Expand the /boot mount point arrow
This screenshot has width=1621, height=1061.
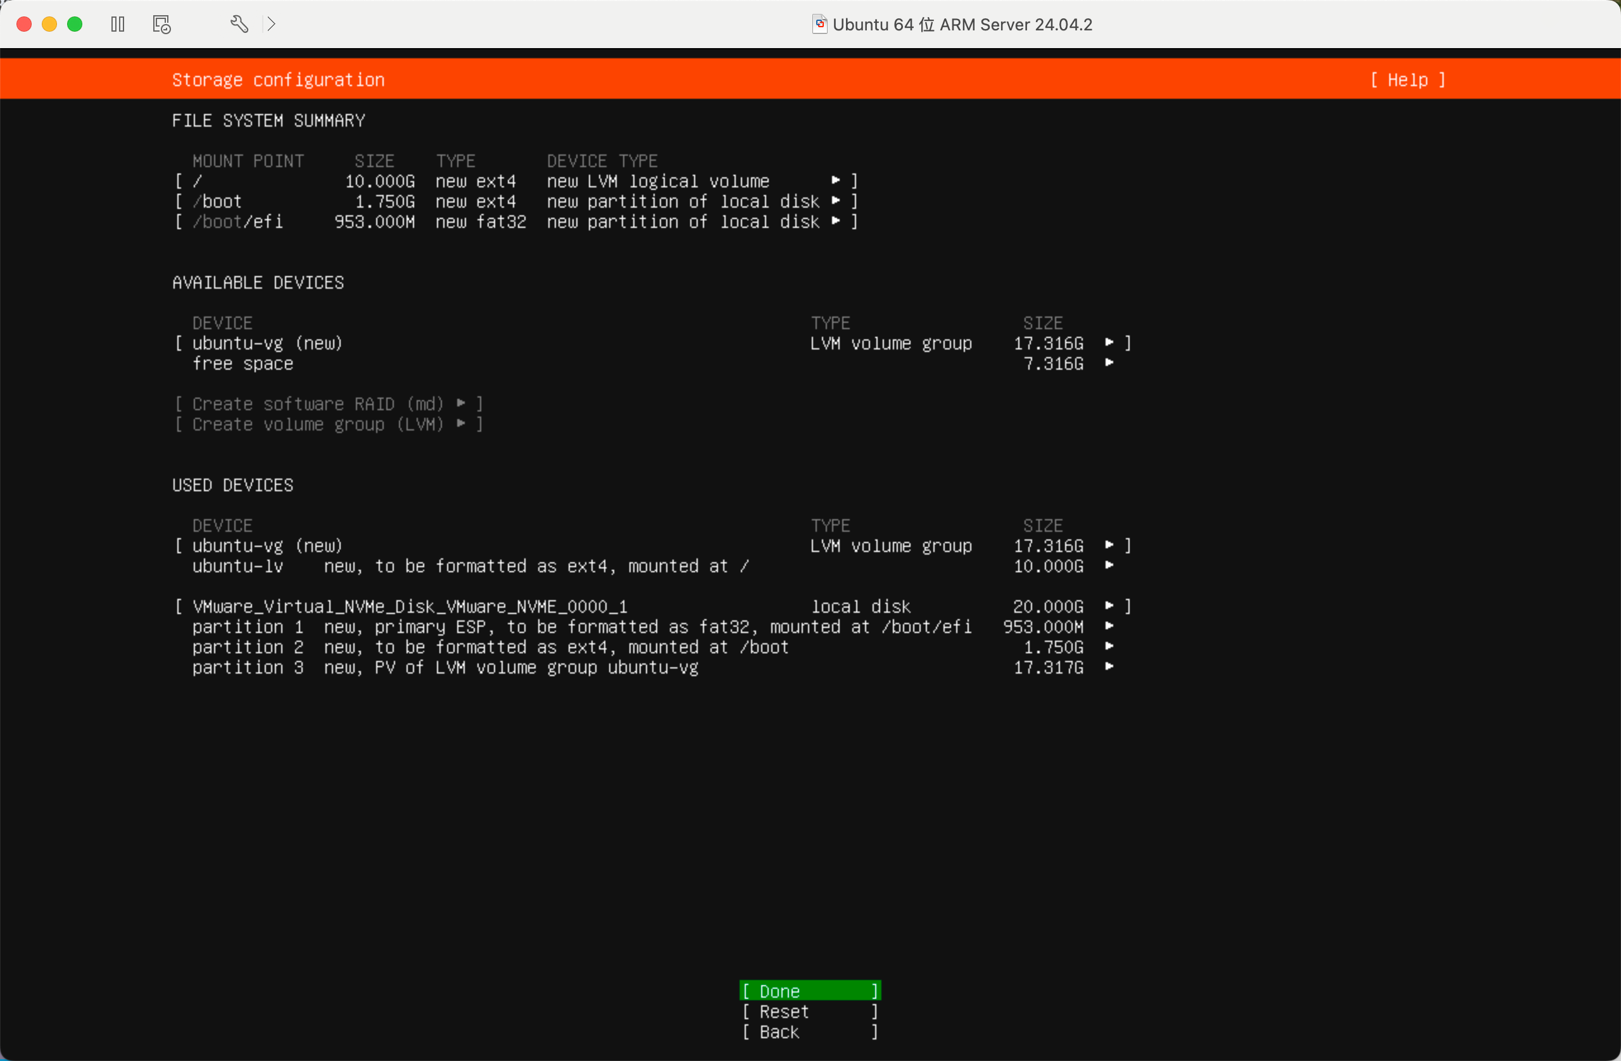836,201
